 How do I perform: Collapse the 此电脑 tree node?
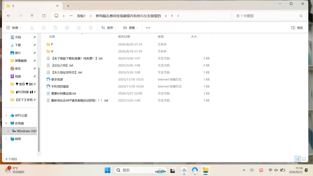[x=6, y=123]
